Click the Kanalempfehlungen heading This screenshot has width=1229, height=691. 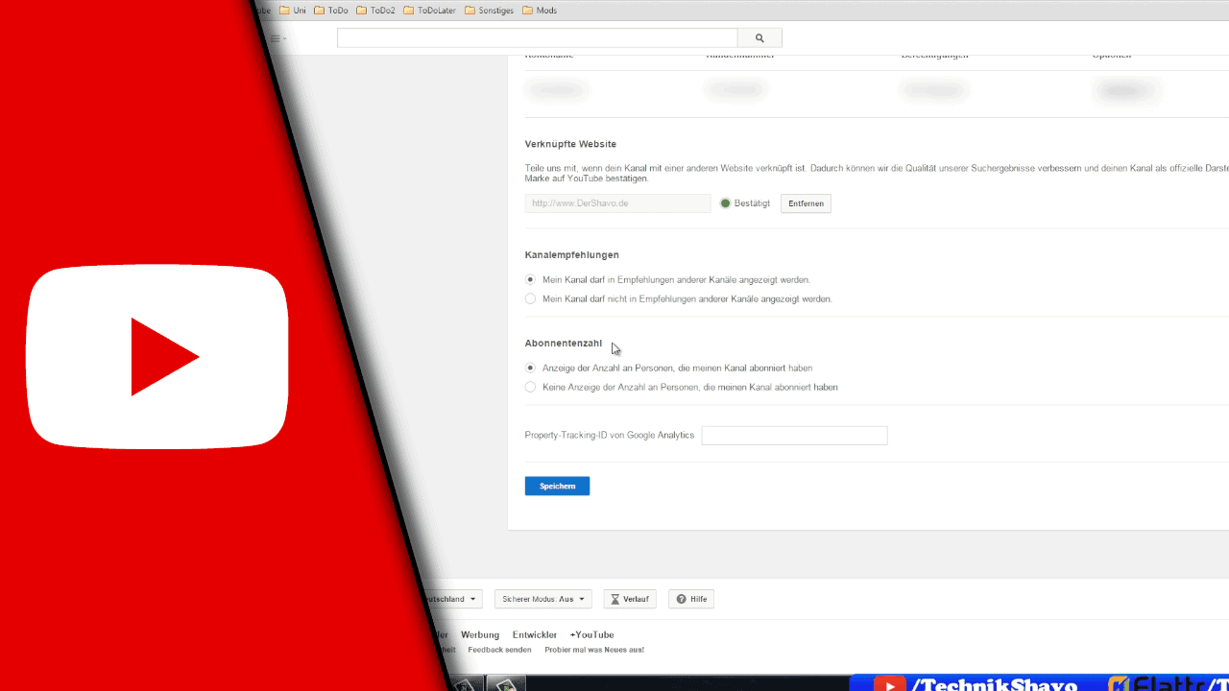[572, 255]
